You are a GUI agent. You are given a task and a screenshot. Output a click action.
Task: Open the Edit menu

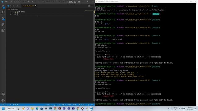pos(11,2)
